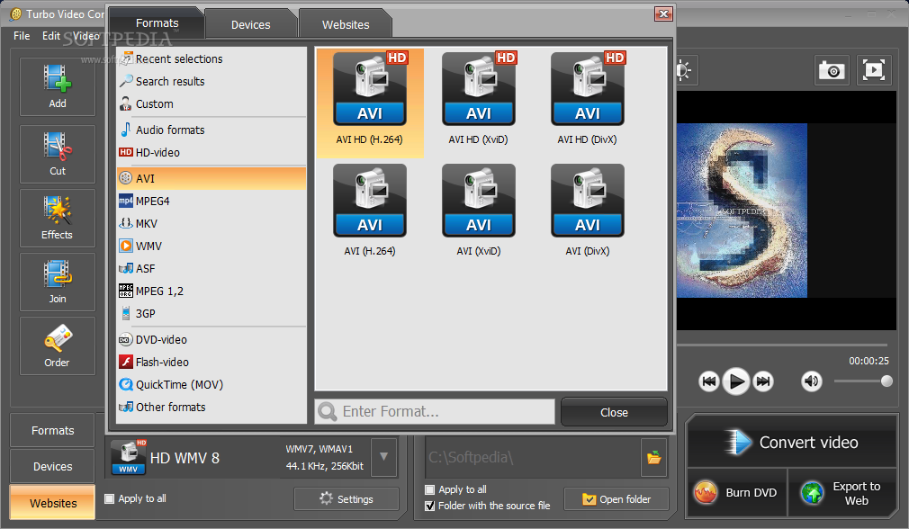
Task: Close the format popup with red X
Action: (663, 13)
